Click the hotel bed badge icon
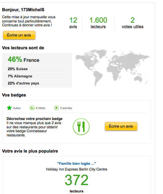163x194 pixels. tap(32, 108)
